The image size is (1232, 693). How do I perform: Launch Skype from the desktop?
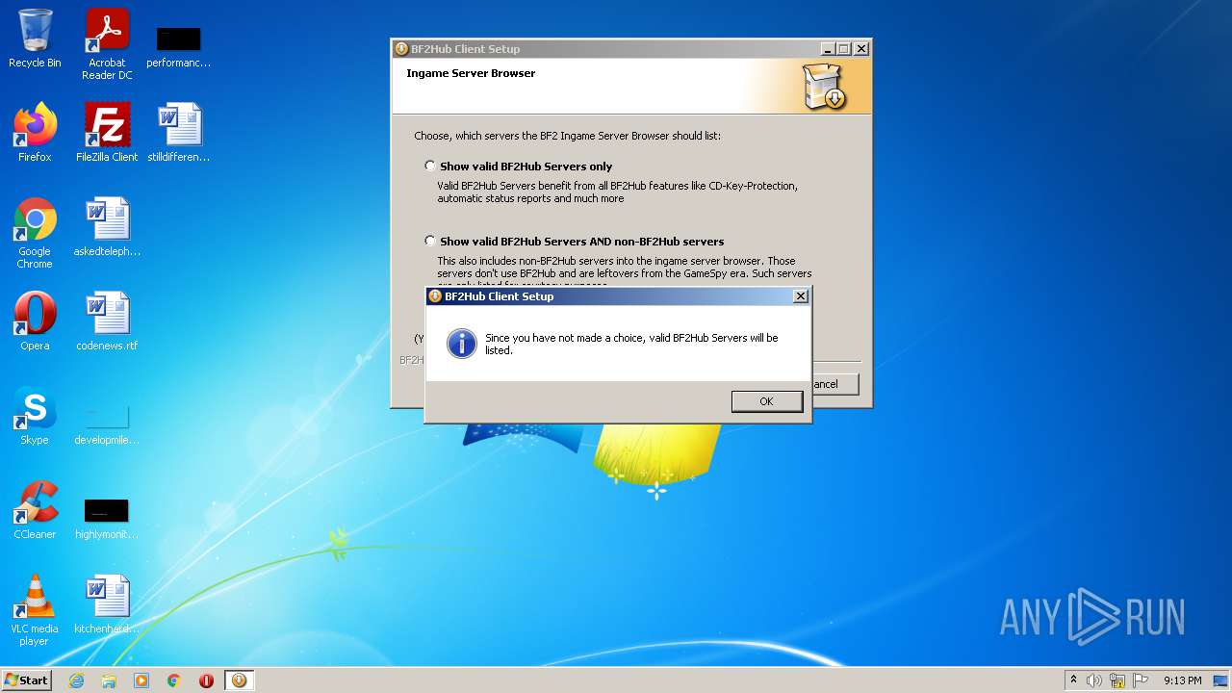click(35, 416)
